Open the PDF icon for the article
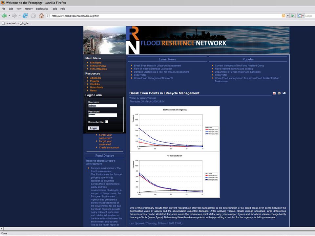 tap(274, 93)
